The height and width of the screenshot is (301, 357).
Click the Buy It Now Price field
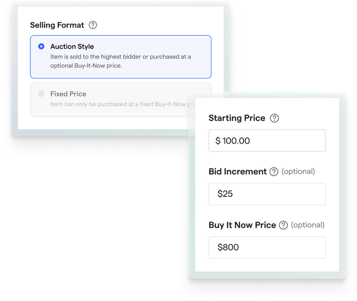coord(267,247)
